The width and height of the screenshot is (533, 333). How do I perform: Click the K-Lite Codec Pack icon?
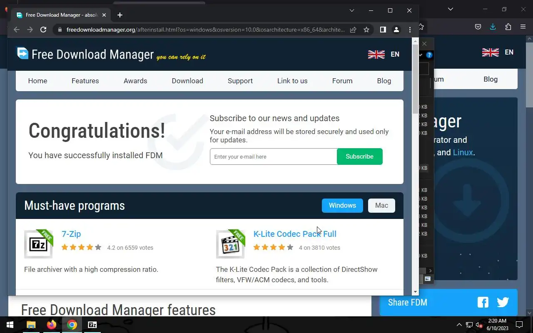pyautogui.click(x=230, y=244)
